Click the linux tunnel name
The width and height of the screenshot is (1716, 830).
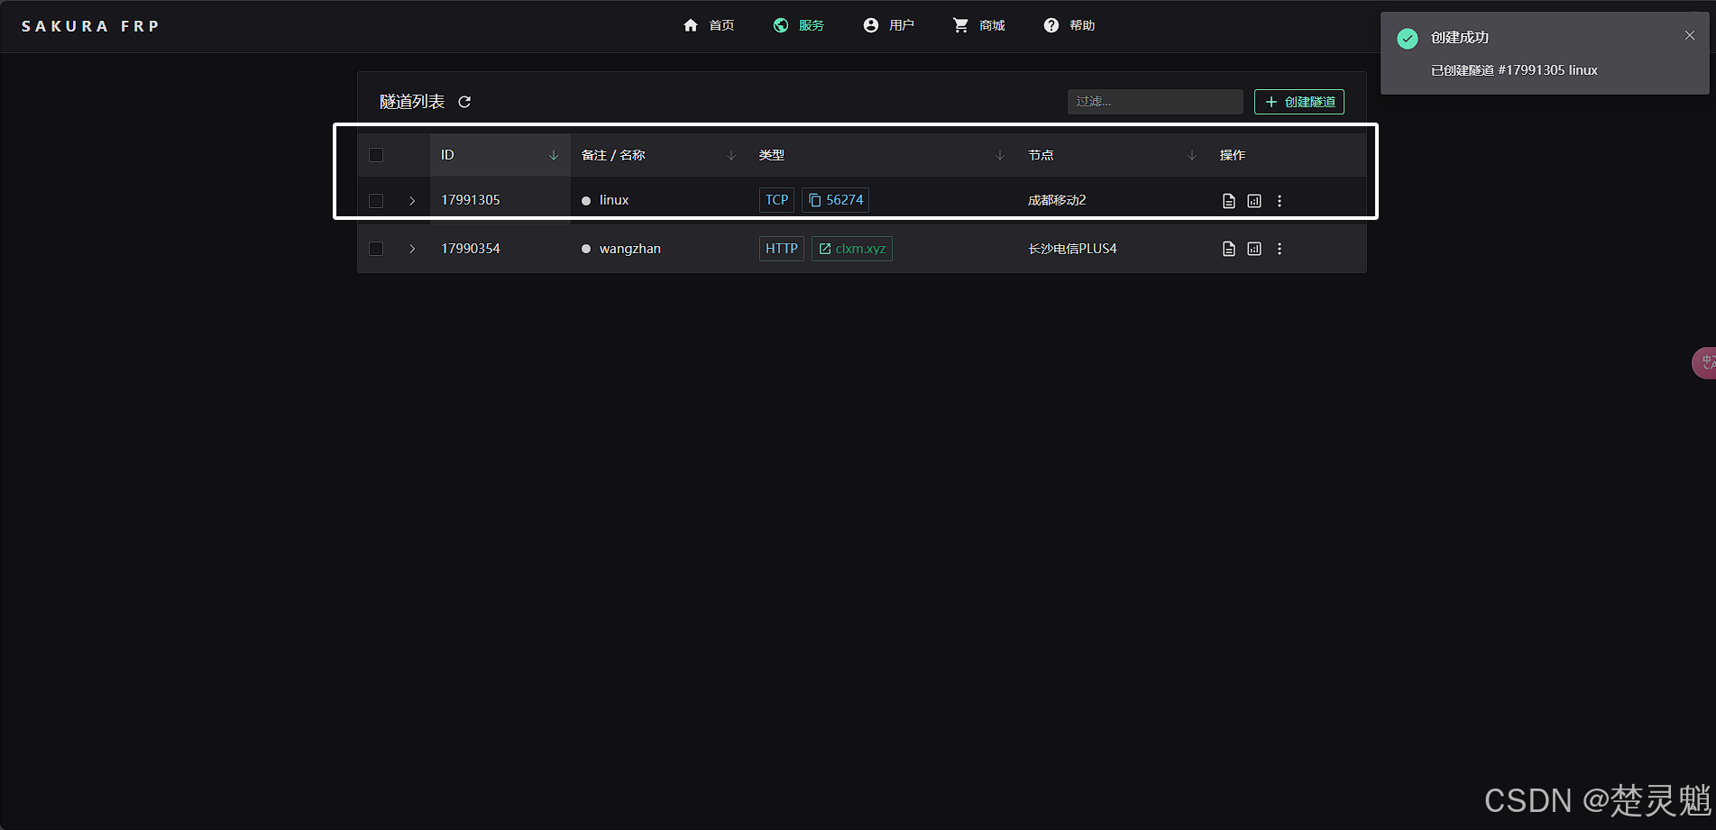click(614, 200)
